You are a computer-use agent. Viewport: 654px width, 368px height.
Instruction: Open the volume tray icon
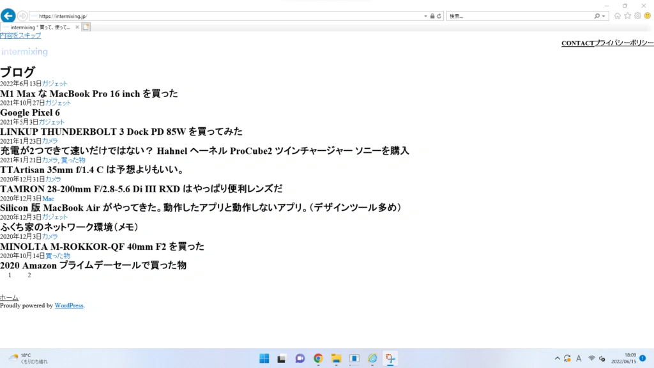coord(602,358)
